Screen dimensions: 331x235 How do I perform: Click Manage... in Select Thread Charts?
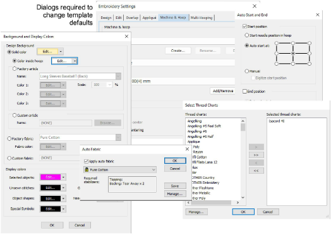[196, 212]
